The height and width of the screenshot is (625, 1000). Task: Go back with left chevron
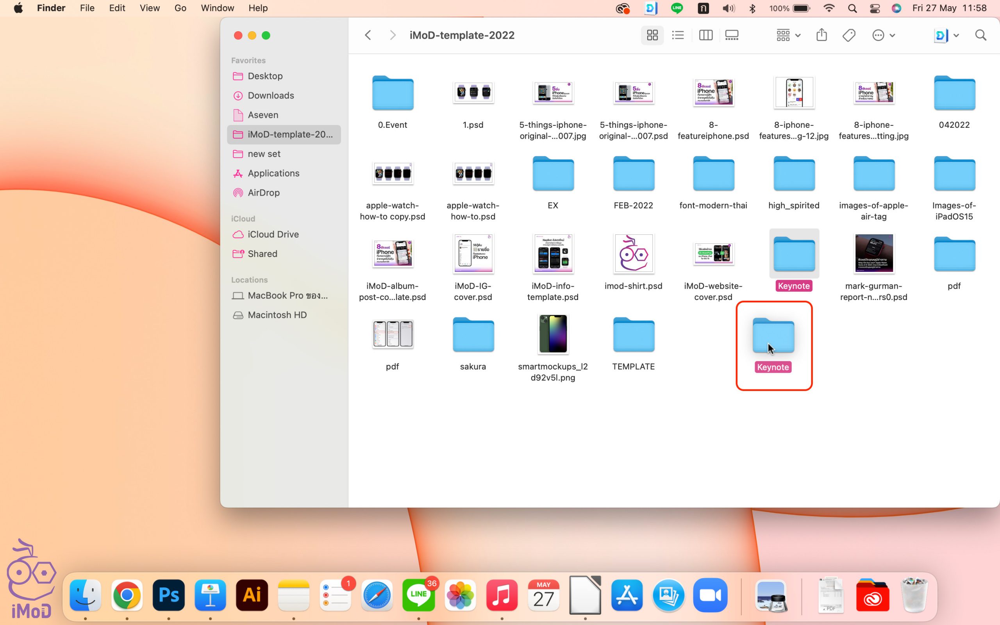[368, 35]
